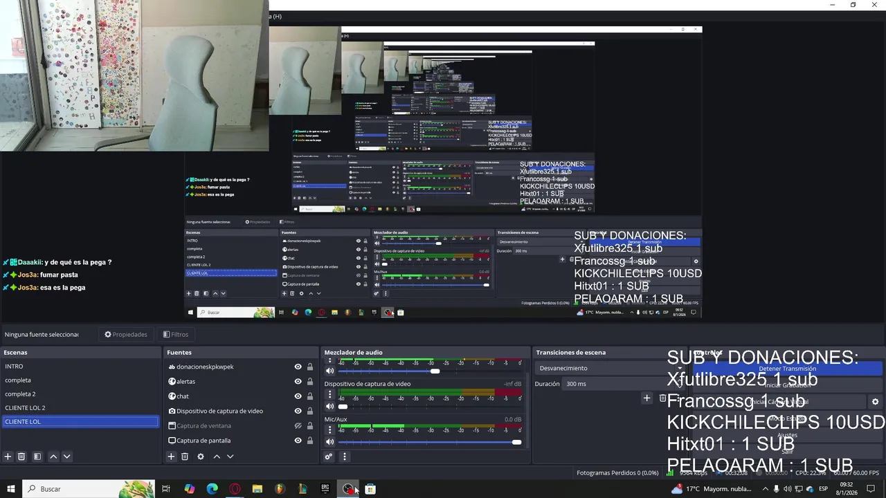Open Microsoft Edge from taskbar

pyautogui.click(x=213, y=489)
